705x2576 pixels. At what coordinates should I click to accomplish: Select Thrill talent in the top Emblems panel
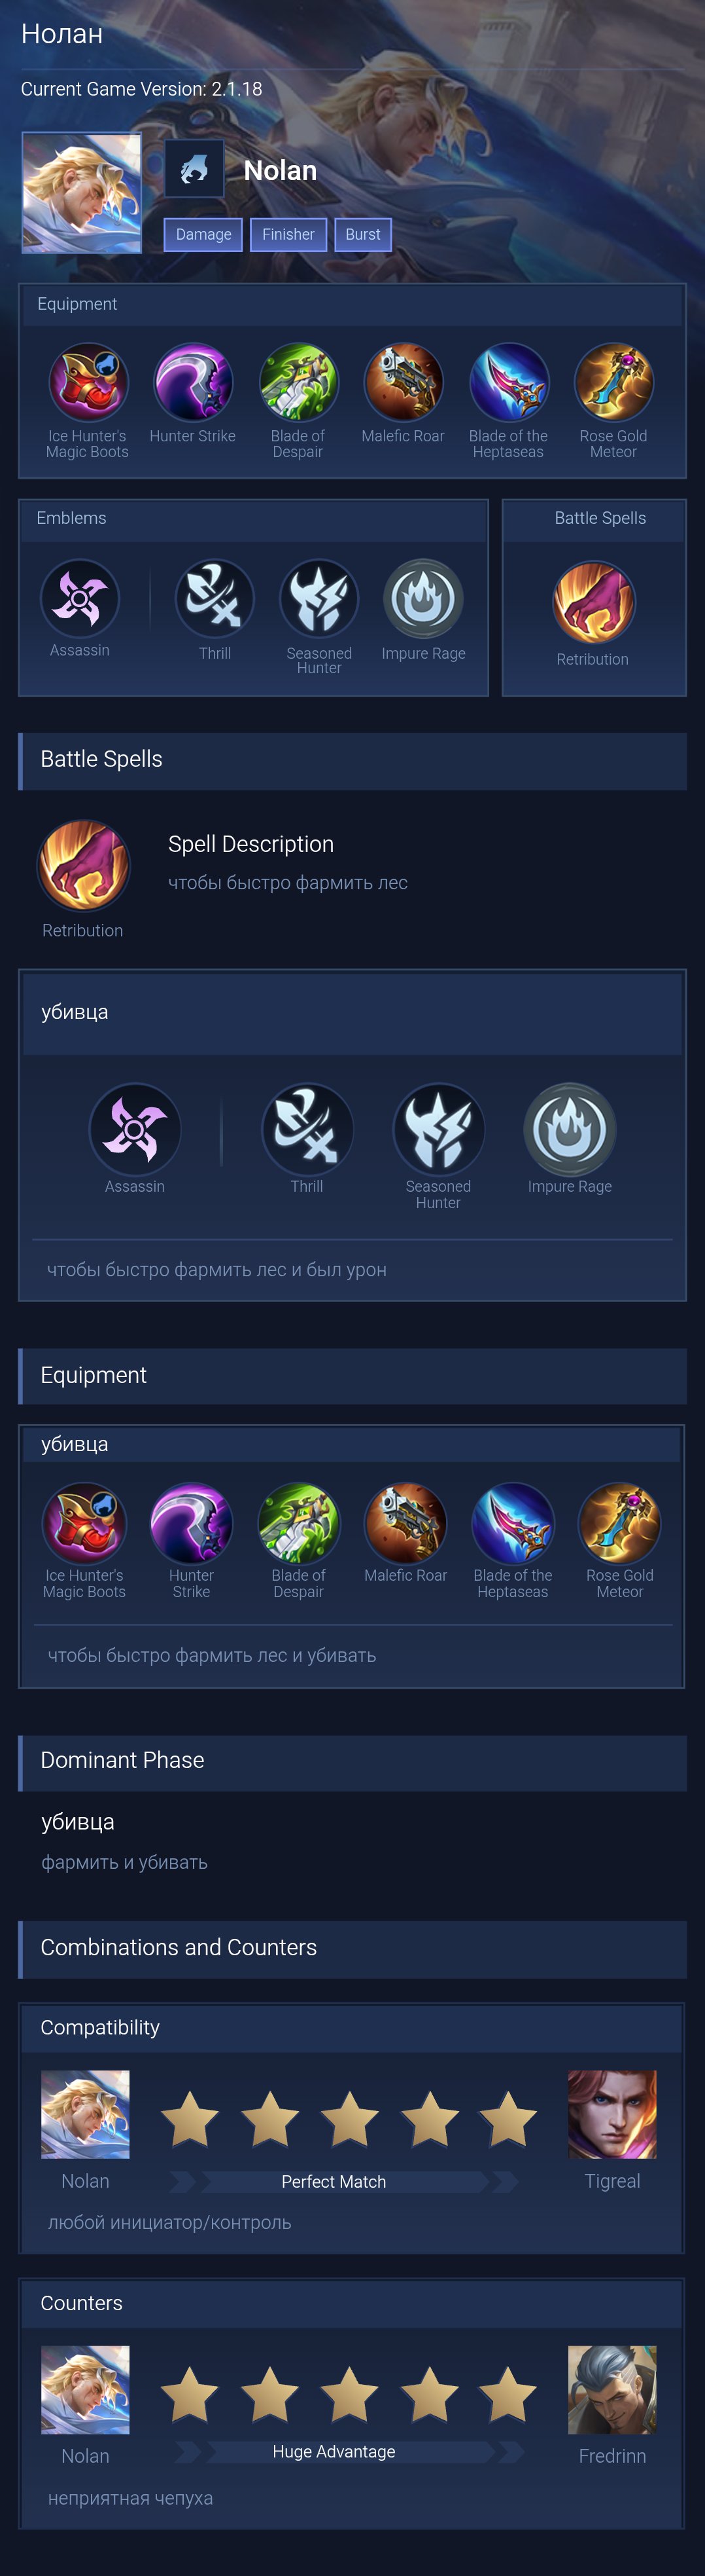tap(215, 598)
